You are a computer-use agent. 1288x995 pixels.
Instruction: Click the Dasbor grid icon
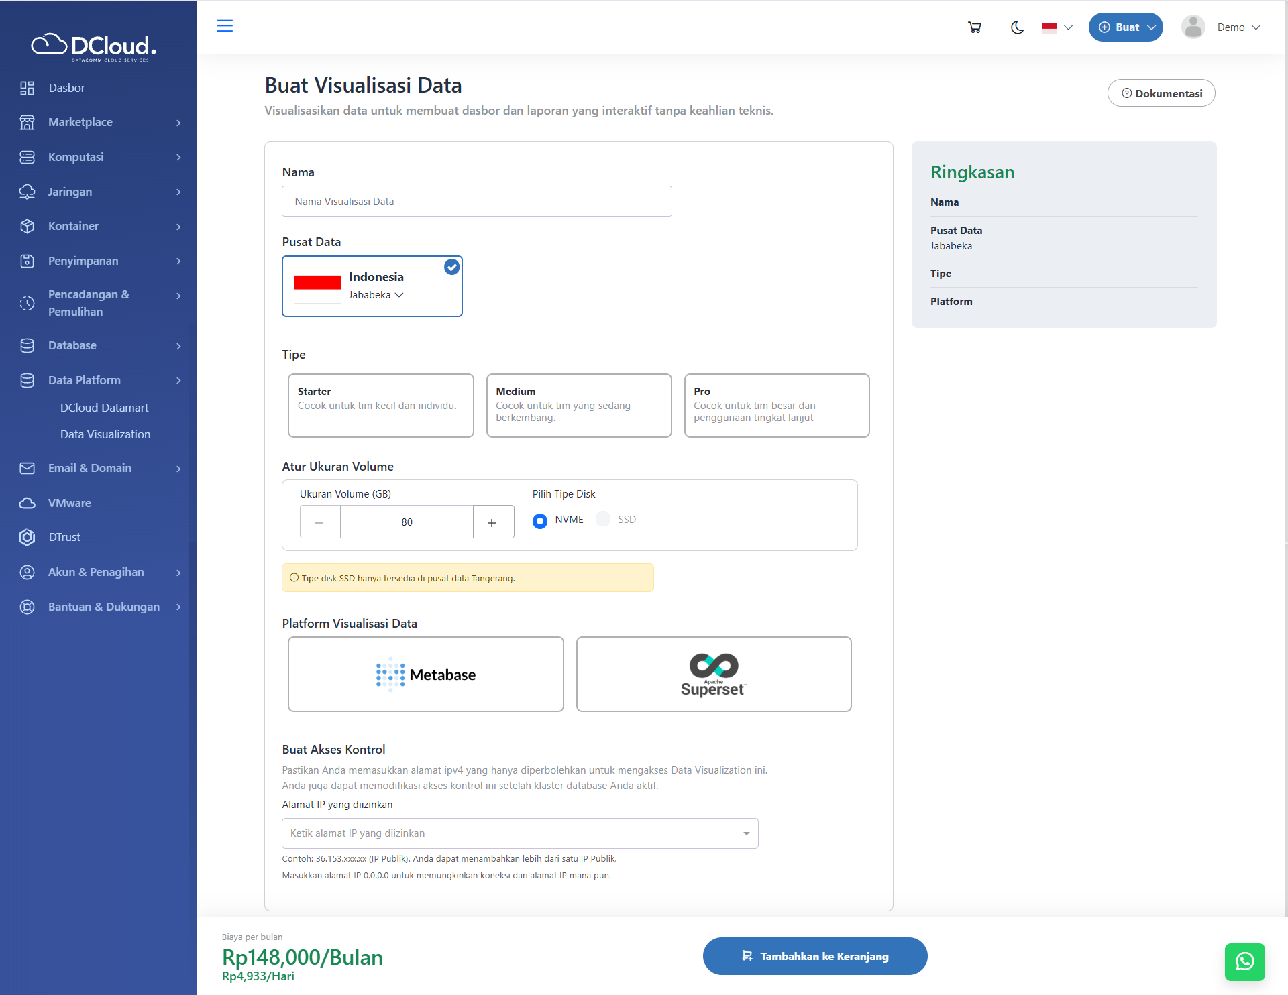point(27,88)
